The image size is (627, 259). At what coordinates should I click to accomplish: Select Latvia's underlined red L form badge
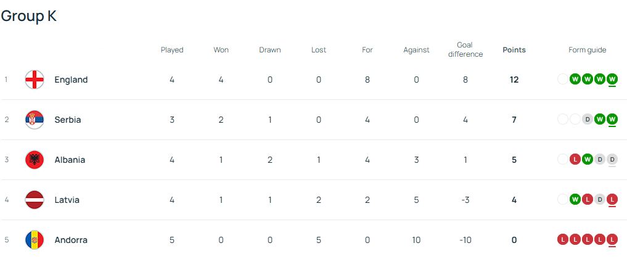tap(612, 199)
